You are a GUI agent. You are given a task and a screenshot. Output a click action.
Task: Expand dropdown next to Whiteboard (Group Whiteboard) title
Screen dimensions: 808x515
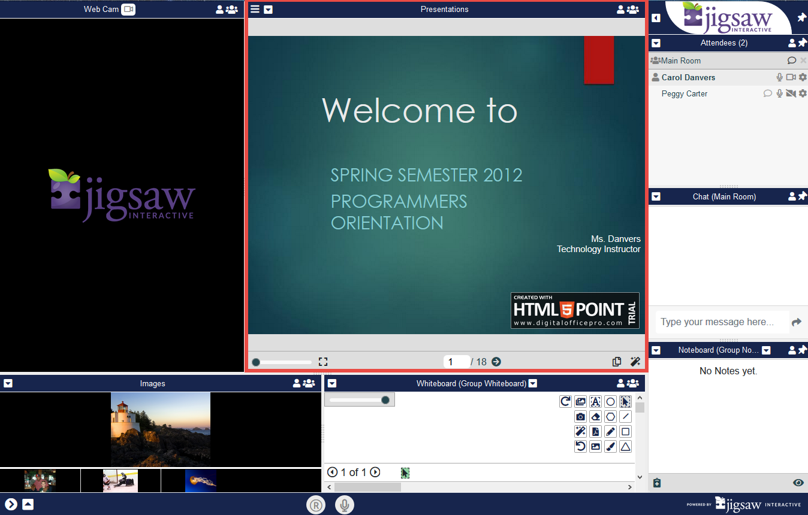click(x=533, y=384)
